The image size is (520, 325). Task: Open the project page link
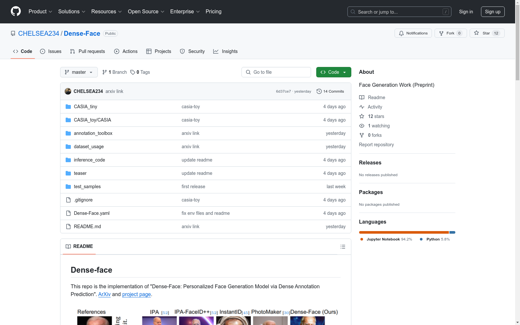tap(136, 294)
